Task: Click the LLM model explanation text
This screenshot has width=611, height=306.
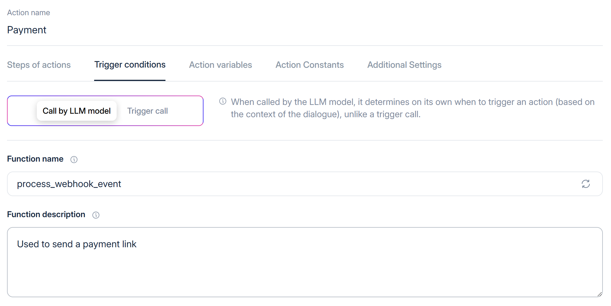Action: point(412,108)
